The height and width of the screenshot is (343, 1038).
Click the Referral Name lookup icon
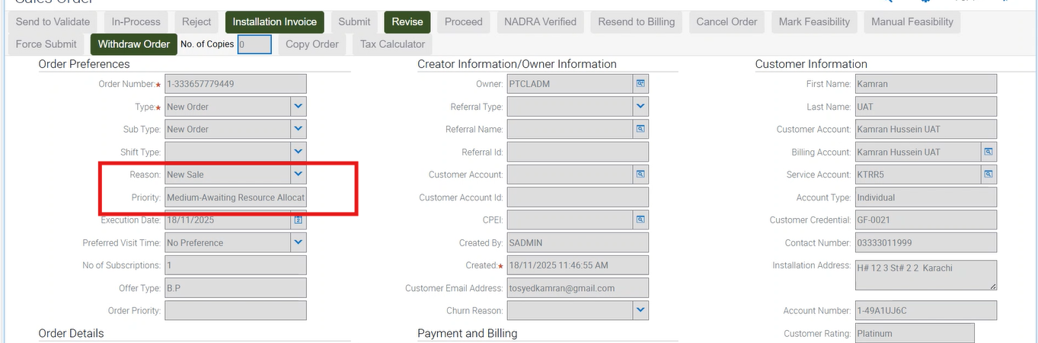click(x=640, y=130)
